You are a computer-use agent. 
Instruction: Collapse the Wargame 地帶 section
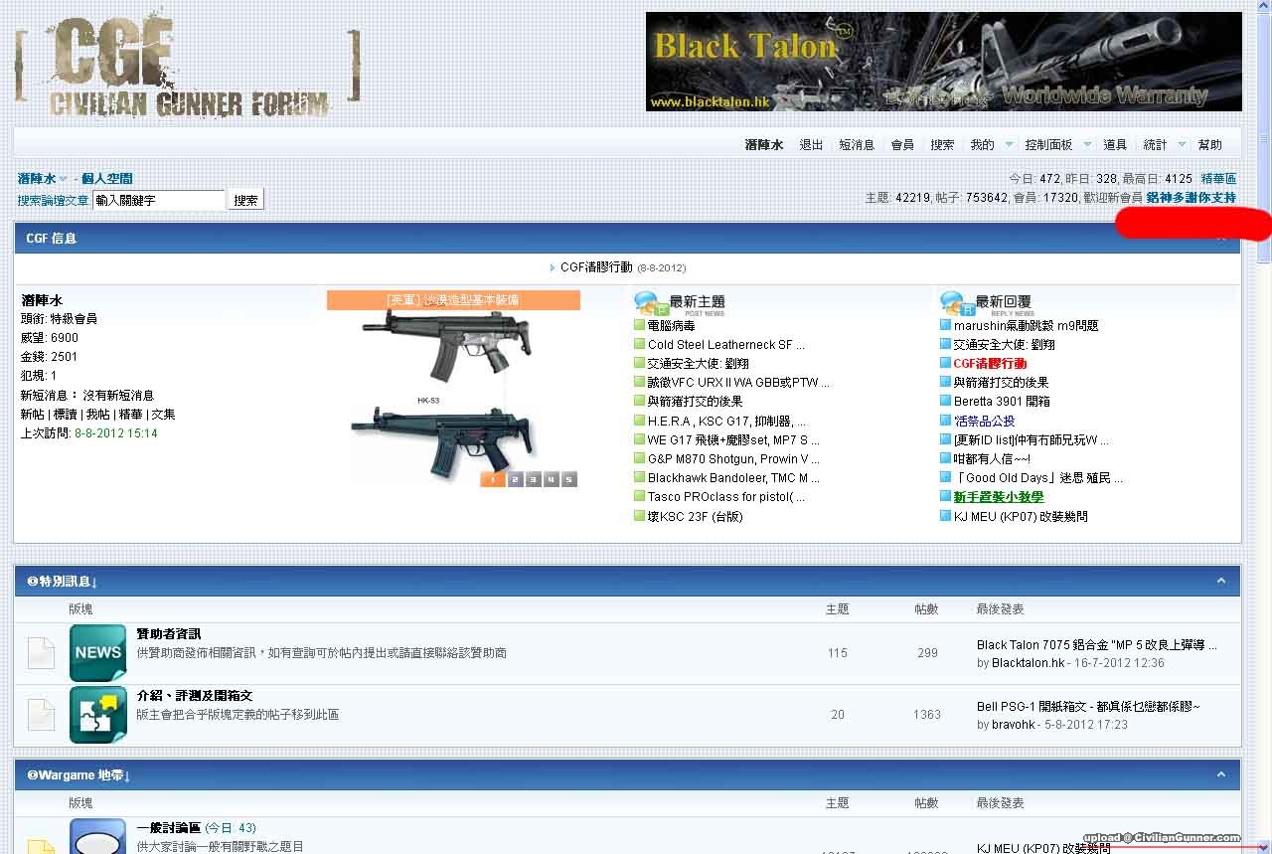pyautogui.click(x=1221, y=774)
